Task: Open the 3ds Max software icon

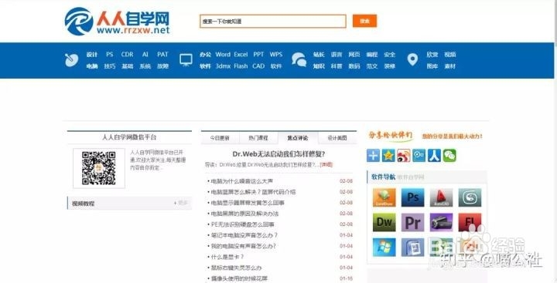Action: (x=470, y=197)
